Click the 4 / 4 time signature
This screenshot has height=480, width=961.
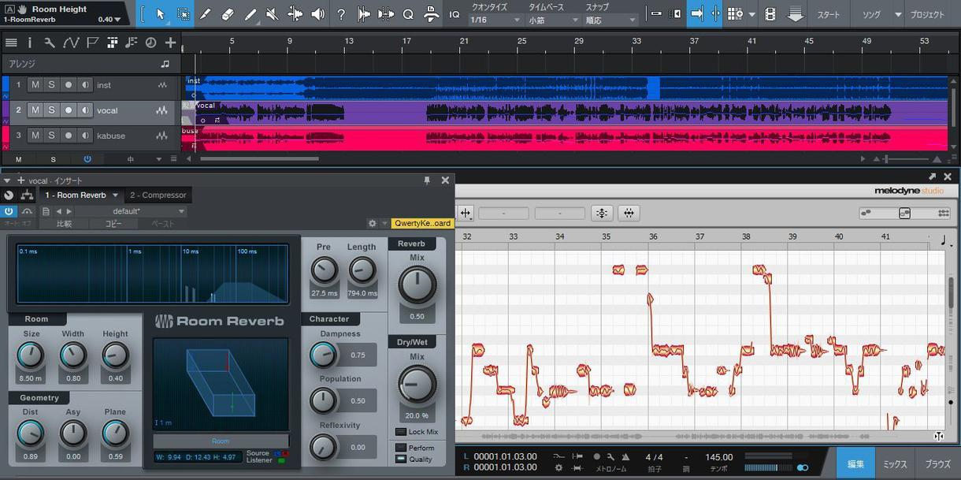tap(654, 456)
